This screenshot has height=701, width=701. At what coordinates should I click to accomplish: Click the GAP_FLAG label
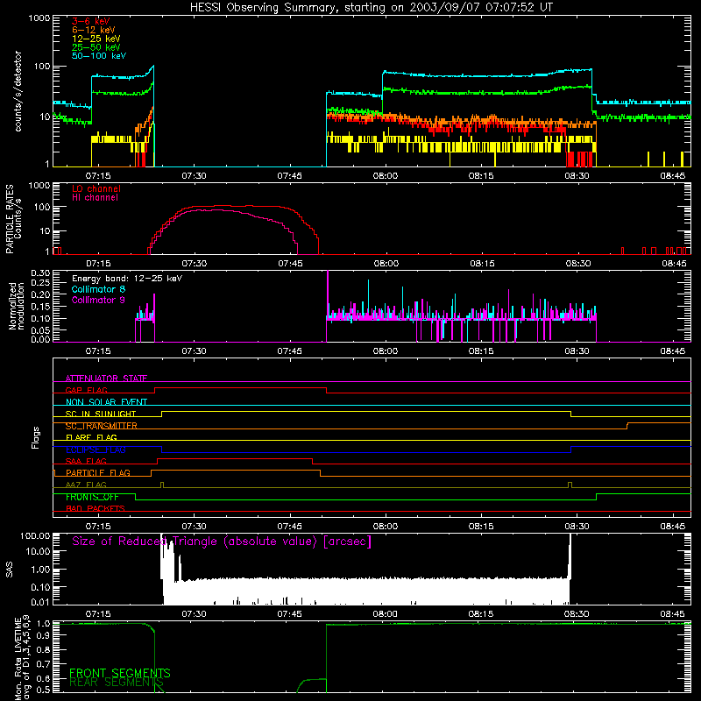86,390
